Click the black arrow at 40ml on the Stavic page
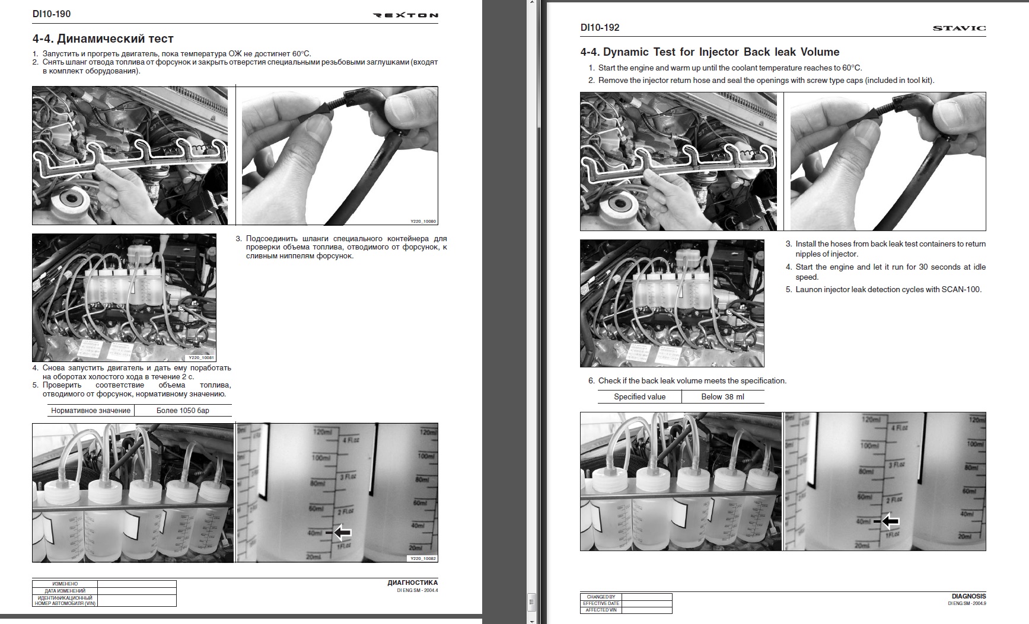1029x624 pixels. click(890, 521)
